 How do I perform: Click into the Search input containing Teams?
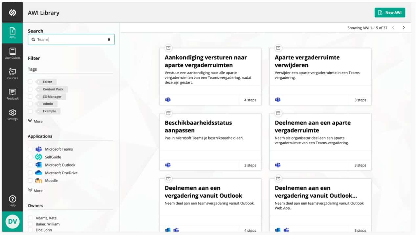coord(71,39)
